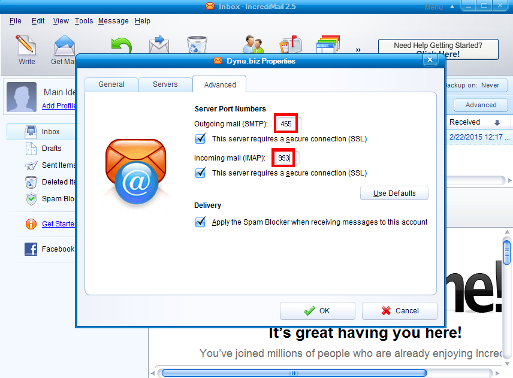Screen dimensions: 513x378
Task: Open the Spam Blocker folder
Action: tap(50, 199)
